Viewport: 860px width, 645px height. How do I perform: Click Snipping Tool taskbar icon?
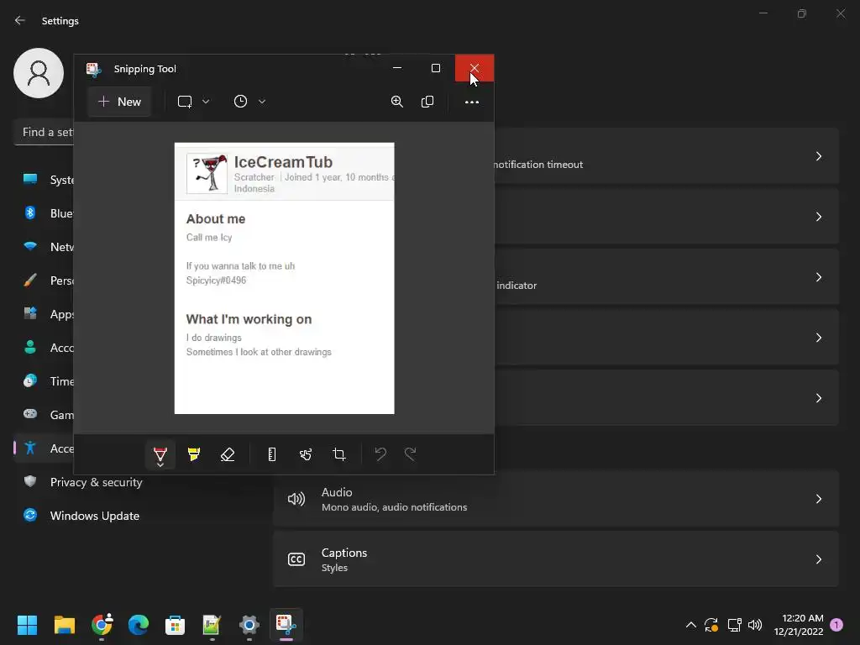click(x=286, y=625)
